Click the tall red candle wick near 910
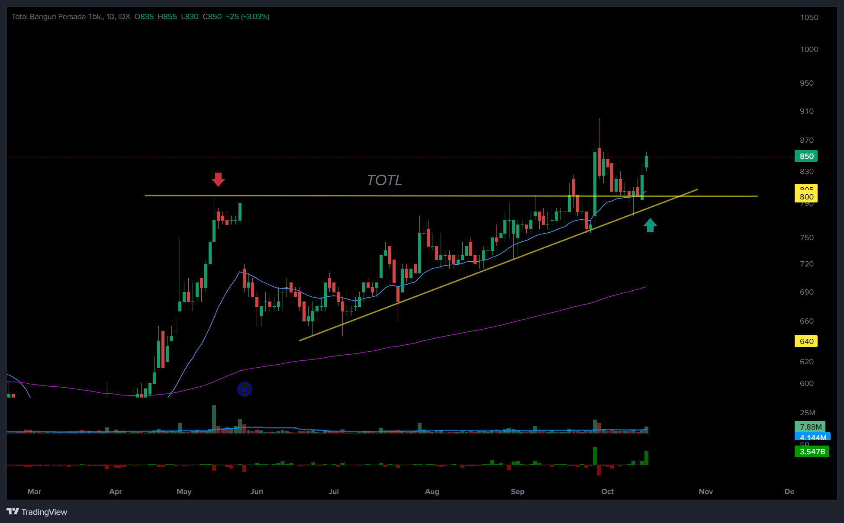This screenshot has width=844, height=523. (x=599, y=130)
